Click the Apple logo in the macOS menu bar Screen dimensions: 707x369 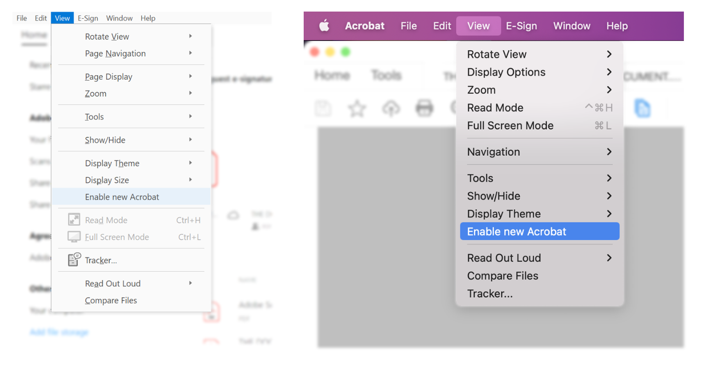point(324,26)
